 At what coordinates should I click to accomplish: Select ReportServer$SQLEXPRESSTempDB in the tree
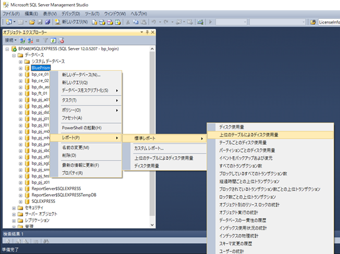click(x=64, y=195)
